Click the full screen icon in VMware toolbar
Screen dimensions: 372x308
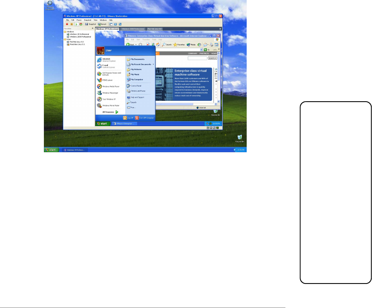click(x=115, y=24)
